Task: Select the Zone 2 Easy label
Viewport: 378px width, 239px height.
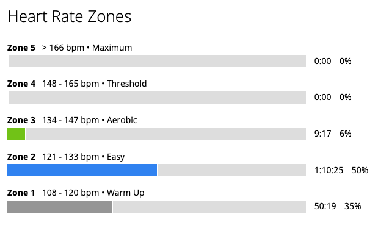Action: click(x=66, y=157)
